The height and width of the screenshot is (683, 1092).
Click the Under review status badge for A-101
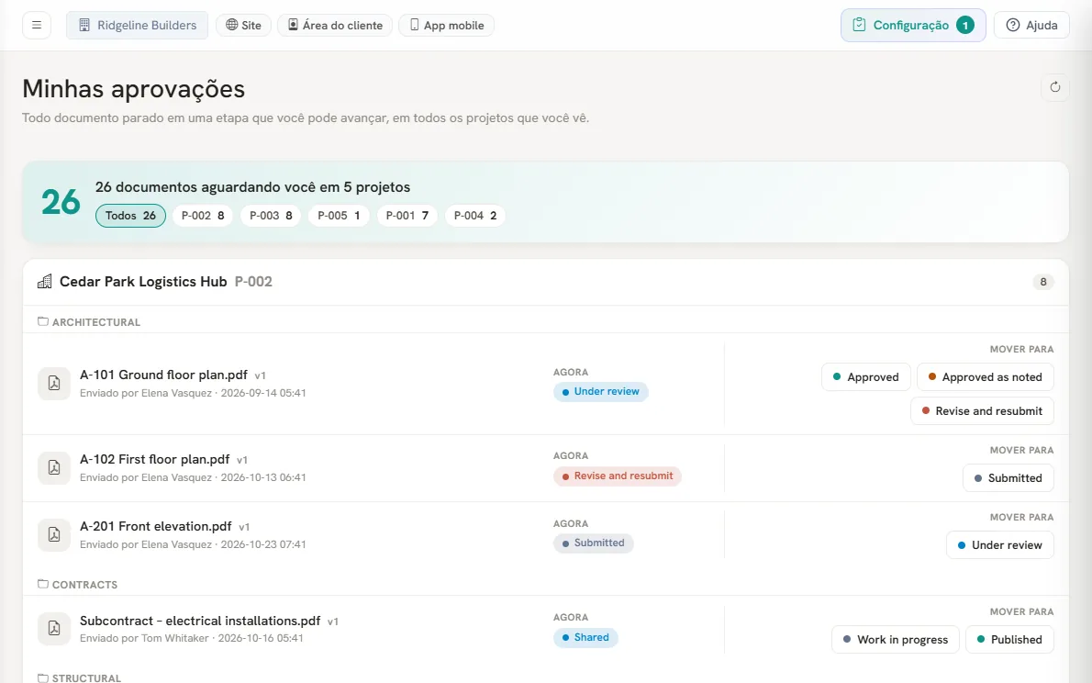(600, 392)
